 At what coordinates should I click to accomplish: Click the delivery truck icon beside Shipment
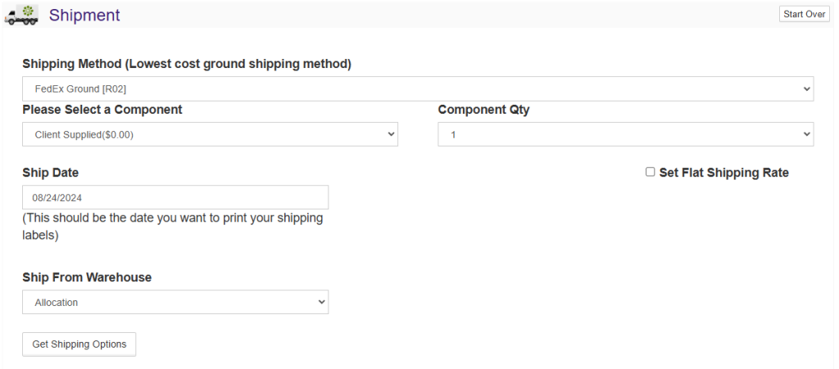[x=21, y=15]
